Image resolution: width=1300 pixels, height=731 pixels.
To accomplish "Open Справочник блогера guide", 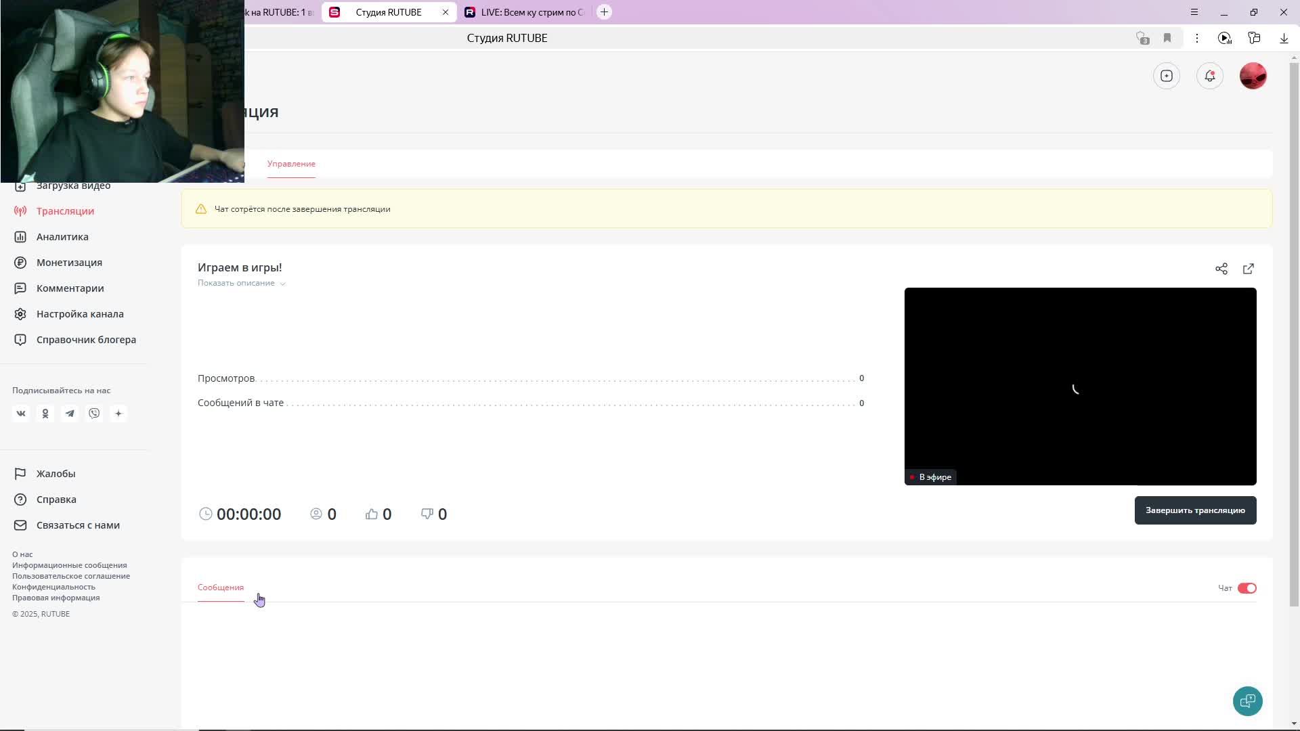I will point(74,340).
